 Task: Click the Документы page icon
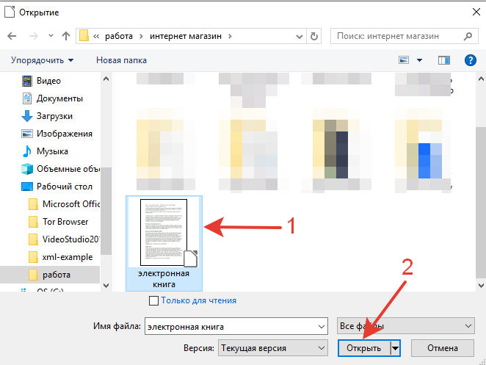[27, 98]
